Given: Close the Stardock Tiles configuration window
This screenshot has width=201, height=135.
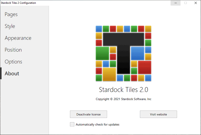Looking at the screenshot, I should click(x=195, y=3).
